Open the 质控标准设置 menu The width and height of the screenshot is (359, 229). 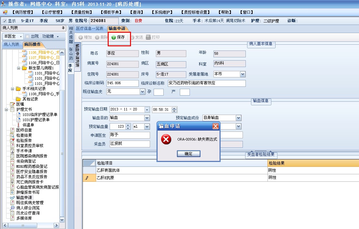[195, 12]
